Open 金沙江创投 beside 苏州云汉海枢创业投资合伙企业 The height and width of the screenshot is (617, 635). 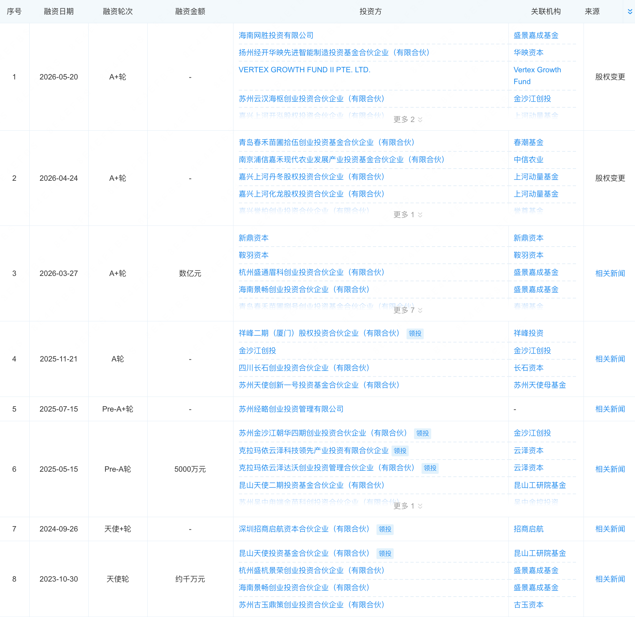[532, 99]
